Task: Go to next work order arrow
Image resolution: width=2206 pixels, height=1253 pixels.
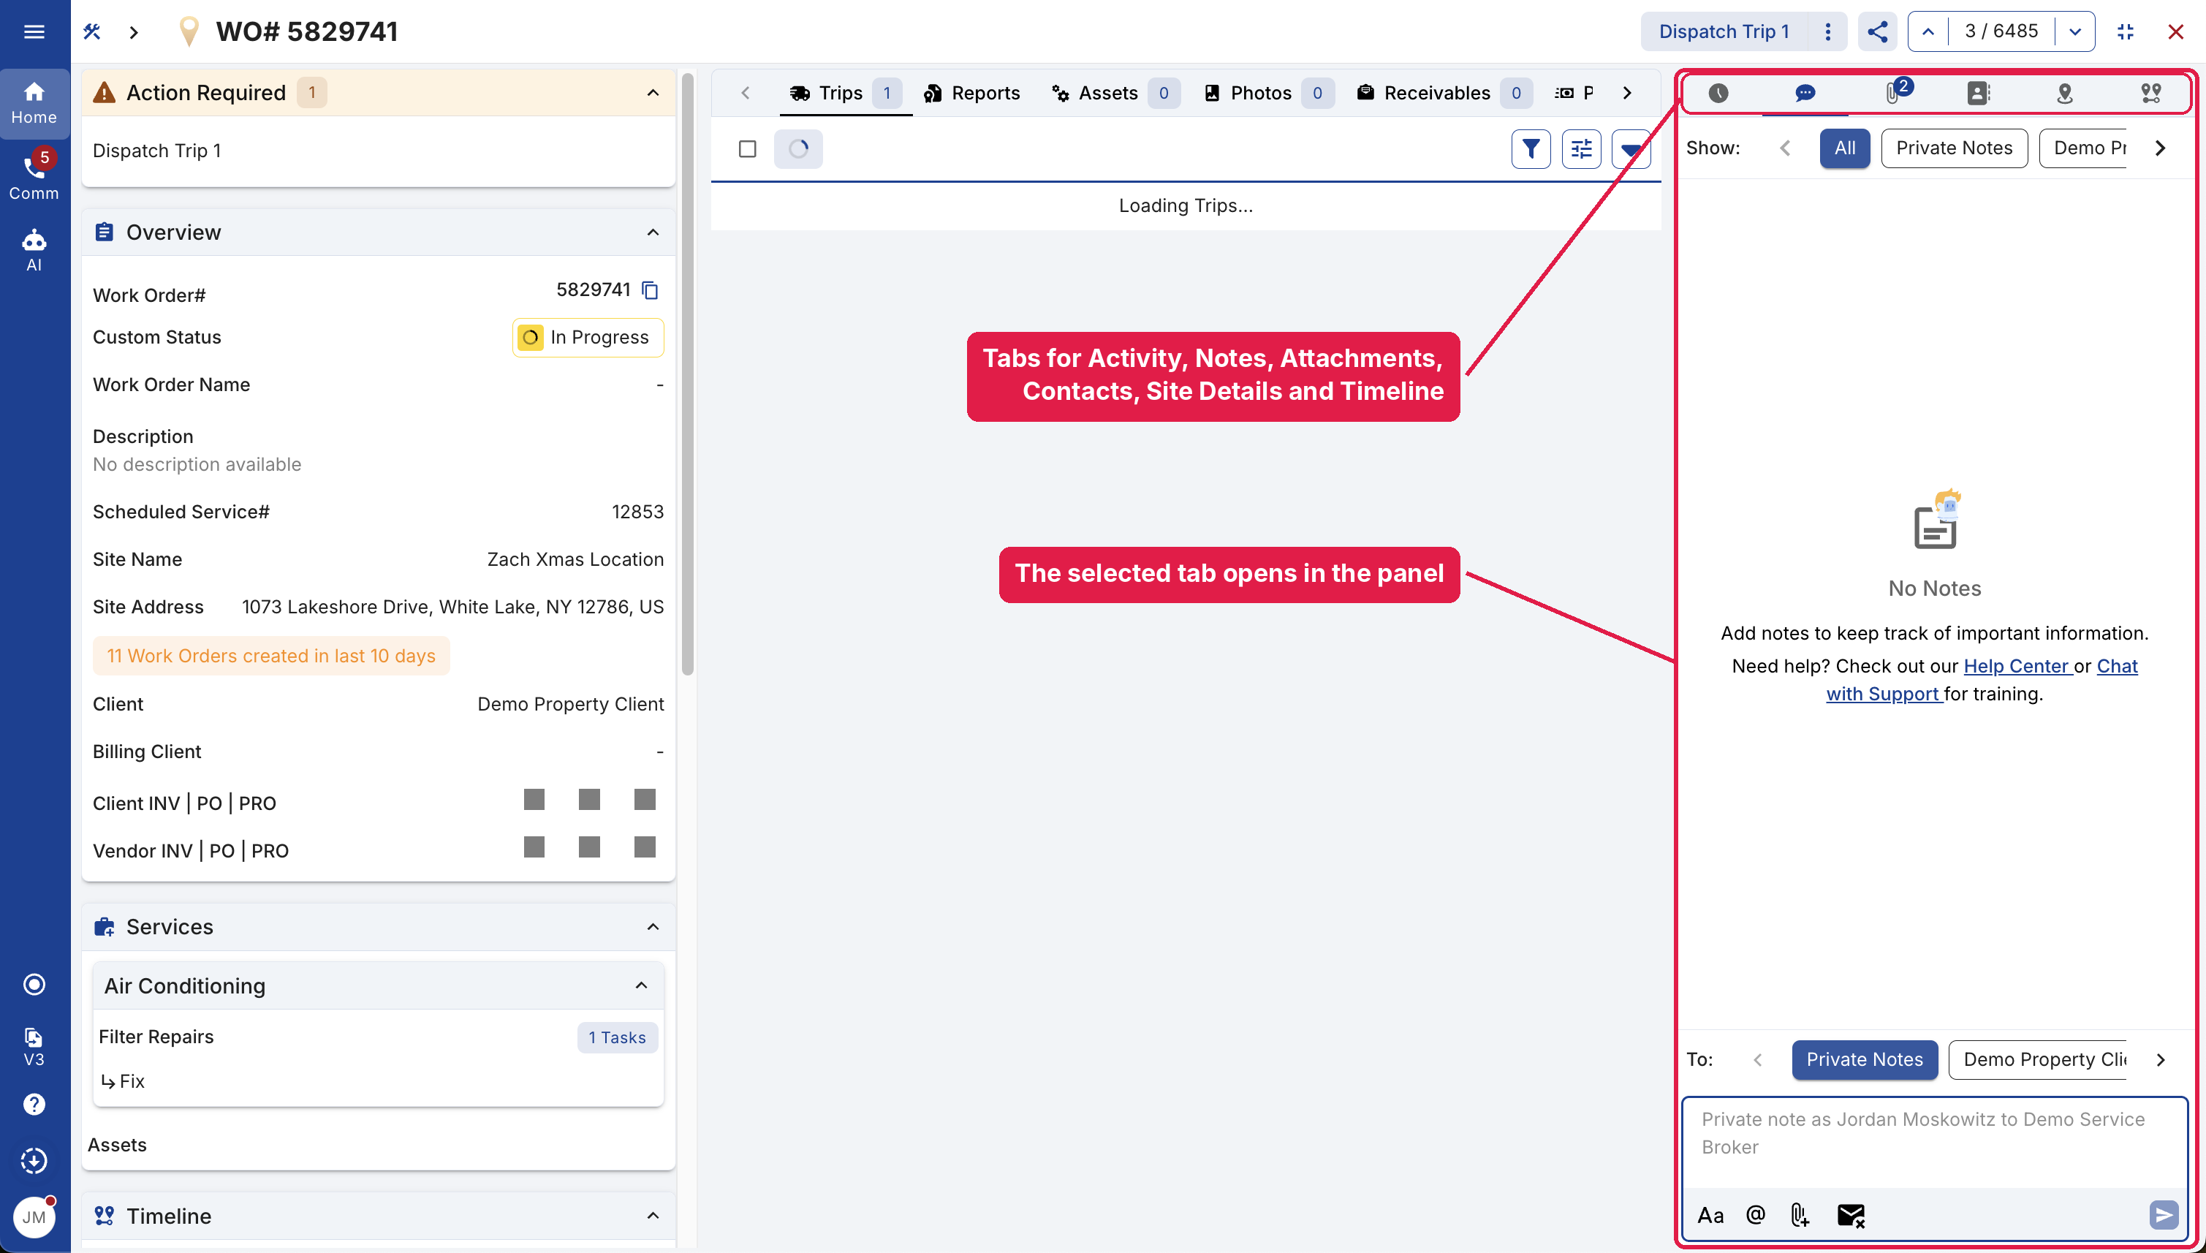Action: coord(2075,32)
